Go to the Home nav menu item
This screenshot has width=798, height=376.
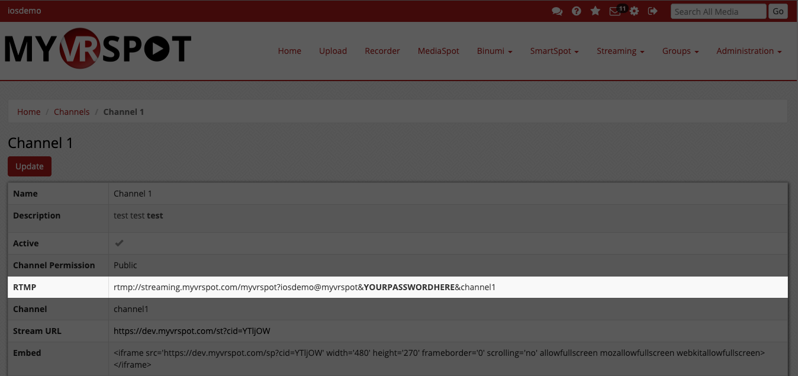point(289,51)
